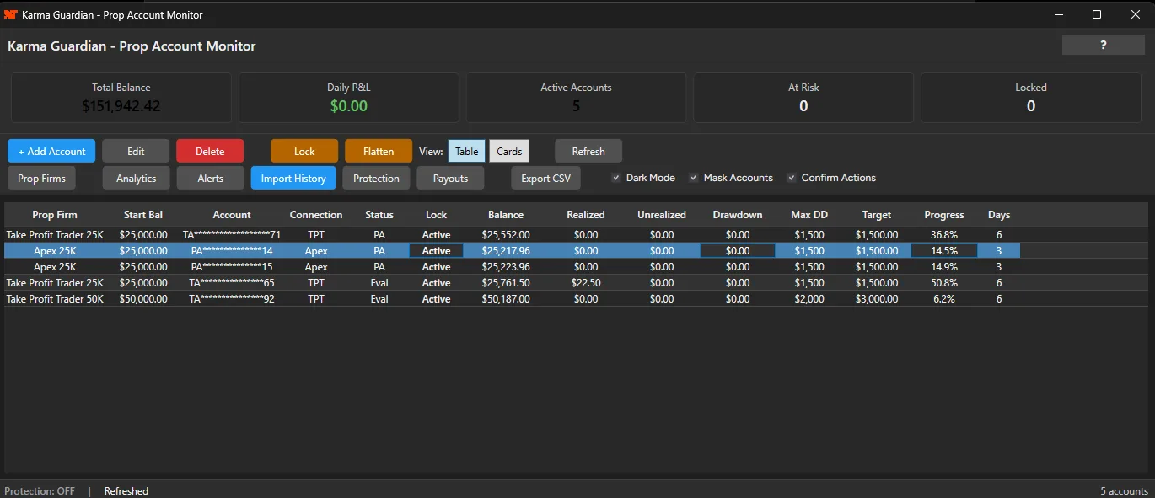Sort by the Start Bal column header
The width and height of the screenshot is (1155, 498).
coord(143,215)
